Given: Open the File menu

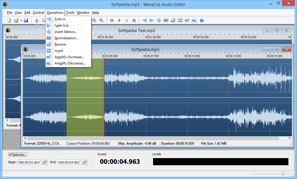Looking at the screenshot, I should coord(10,13).
